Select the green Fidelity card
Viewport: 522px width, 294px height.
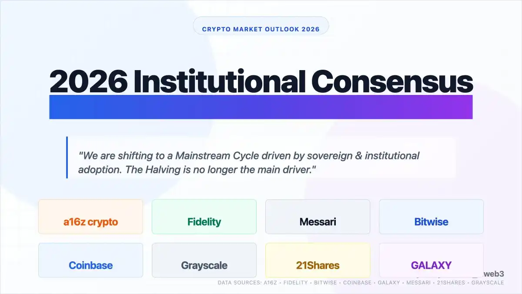point(204,217)
